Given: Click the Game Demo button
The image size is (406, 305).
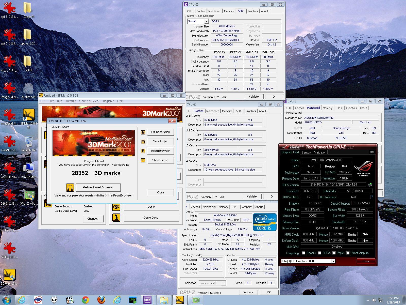Looking at the screenshot, I should tap(151, 218).
